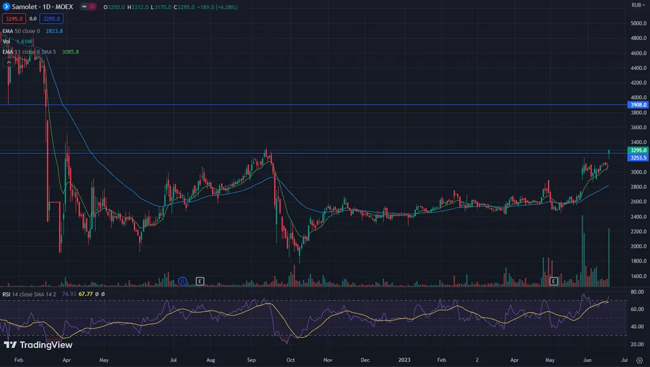Image resolution: width=650 pixels, height=367 pixels.
Task: Open the RUB currency dropdown
Action: [x=636, y=5]
